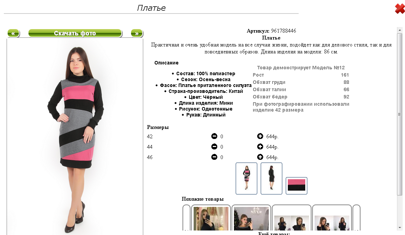Open second similar product near Christmas tree
Image resolution: width=405 pixels, height=235 pixels.
click(251, 218)
